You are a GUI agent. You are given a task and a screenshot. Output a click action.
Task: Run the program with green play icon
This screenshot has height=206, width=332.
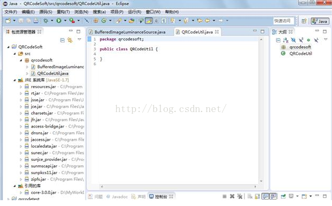pos(59,21)
